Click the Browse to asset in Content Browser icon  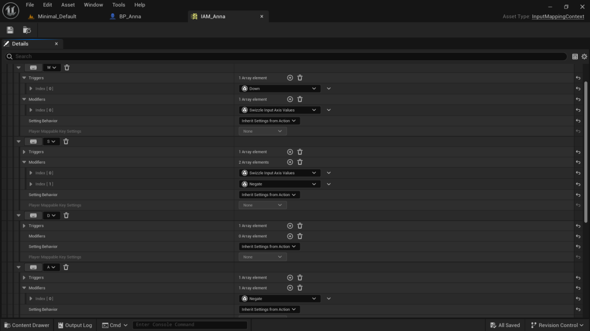(x=27, y=30)
